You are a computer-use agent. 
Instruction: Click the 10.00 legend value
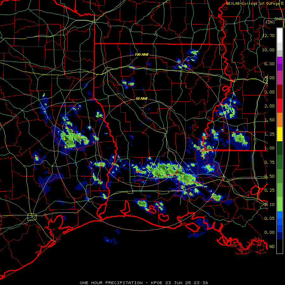coord(269,50)
